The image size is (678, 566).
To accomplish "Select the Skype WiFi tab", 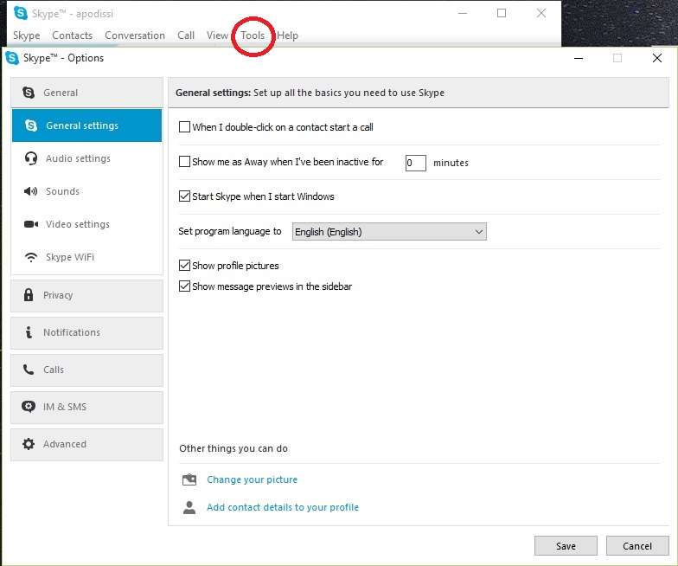I will [x=86, y=257].
